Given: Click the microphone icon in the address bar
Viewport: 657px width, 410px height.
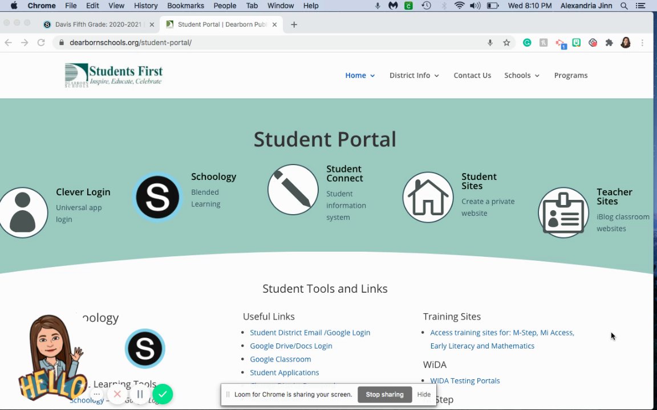Looking at the screenshot, I should [x=490, y=42].
